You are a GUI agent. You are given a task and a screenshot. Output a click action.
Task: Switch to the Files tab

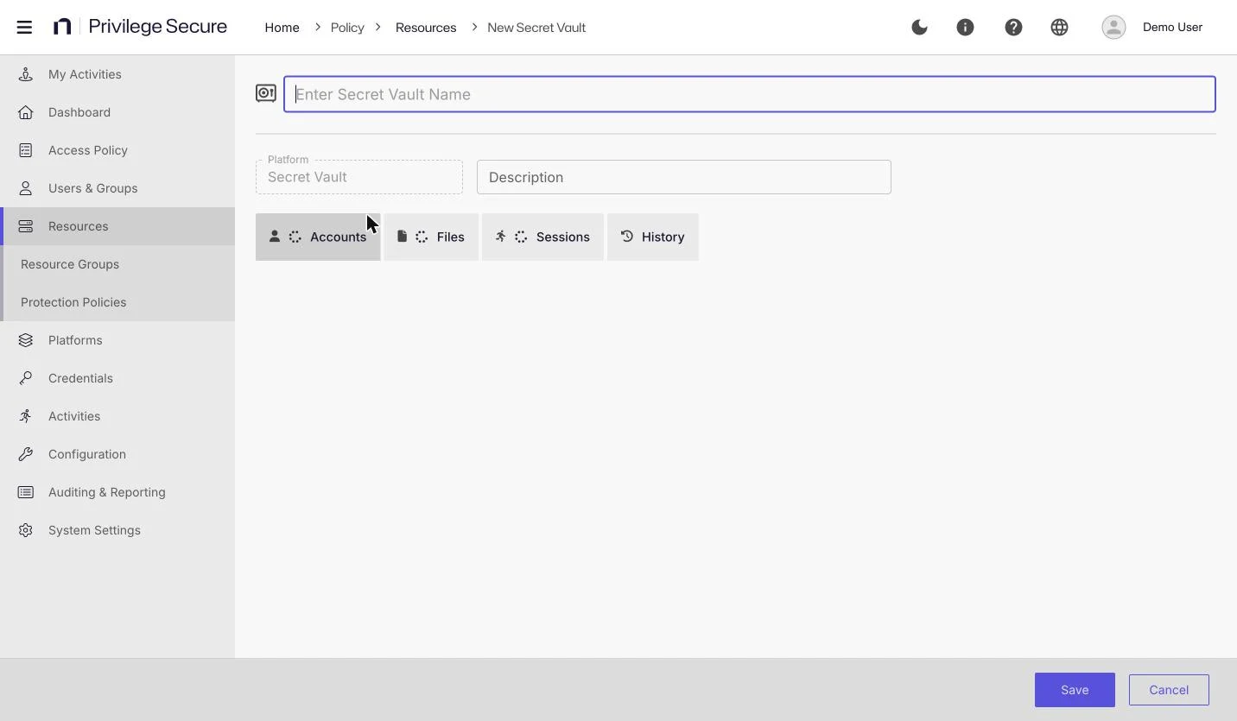[431, 237]
